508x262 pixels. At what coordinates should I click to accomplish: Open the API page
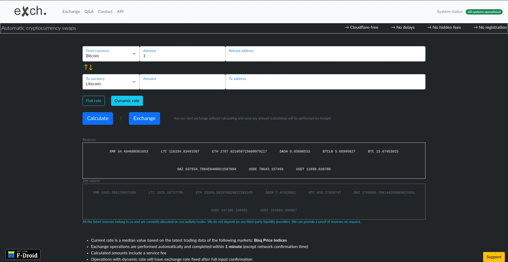coord(120,12)
